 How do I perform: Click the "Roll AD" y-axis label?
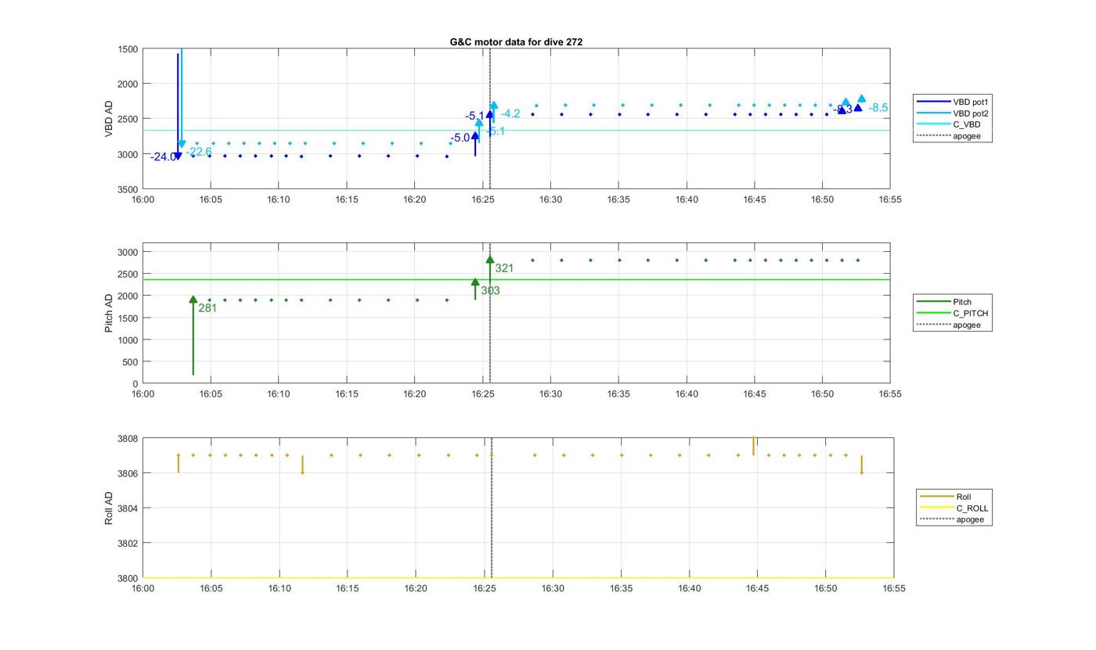(x=109, y=508)
